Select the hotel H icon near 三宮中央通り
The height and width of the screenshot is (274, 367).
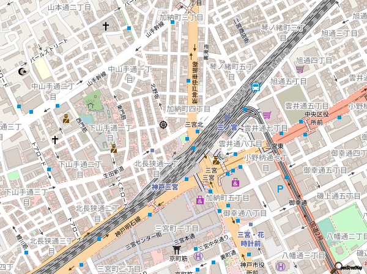click(x=198, y=256)
